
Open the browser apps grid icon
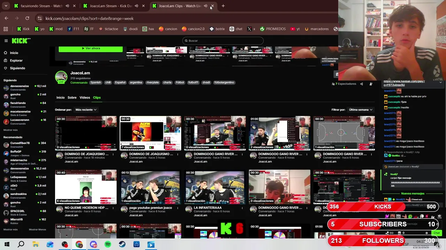tap(6, 29)
